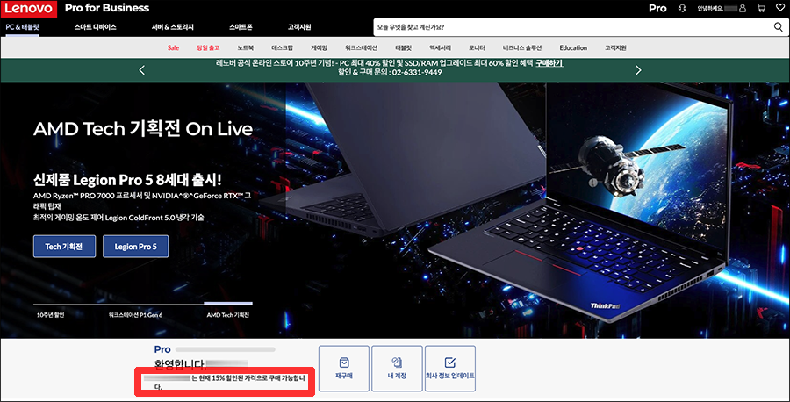Click the 안녕하세요 greeting text
The width and height of the screenshot is (790, 402).
[710, 9]
